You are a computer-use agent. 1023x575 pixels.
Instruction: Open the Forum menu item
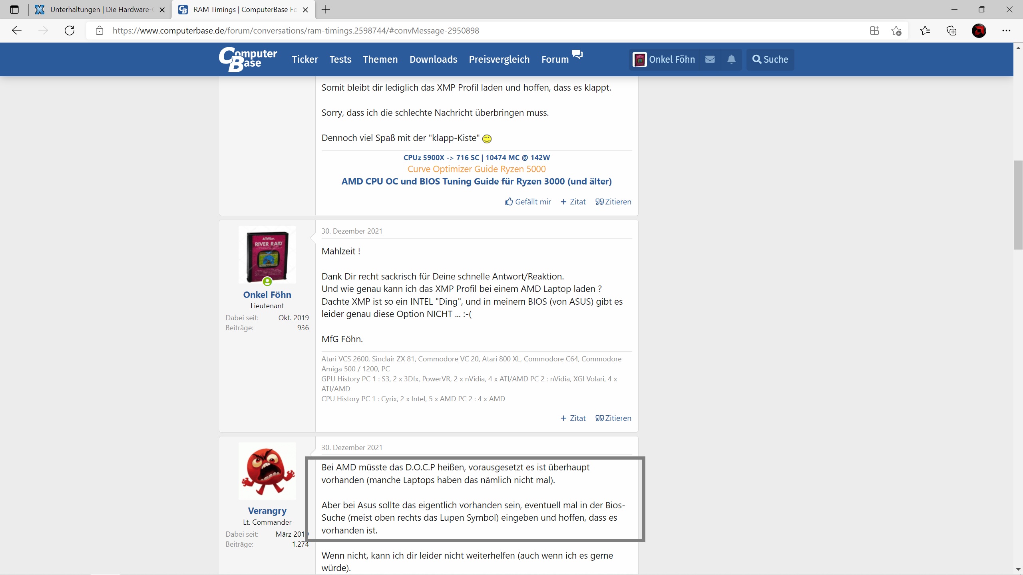[555, 59]
